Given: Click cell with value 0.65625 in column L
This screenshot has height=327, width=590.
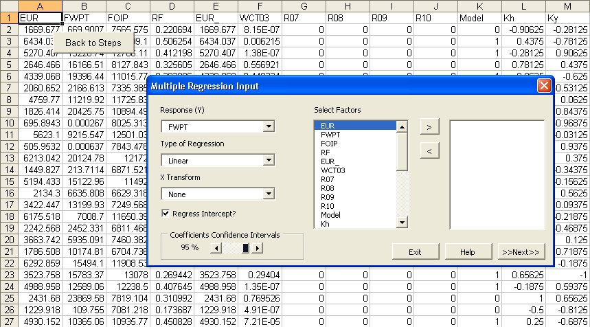Looking at the screenshot, I should pos(524,275).
